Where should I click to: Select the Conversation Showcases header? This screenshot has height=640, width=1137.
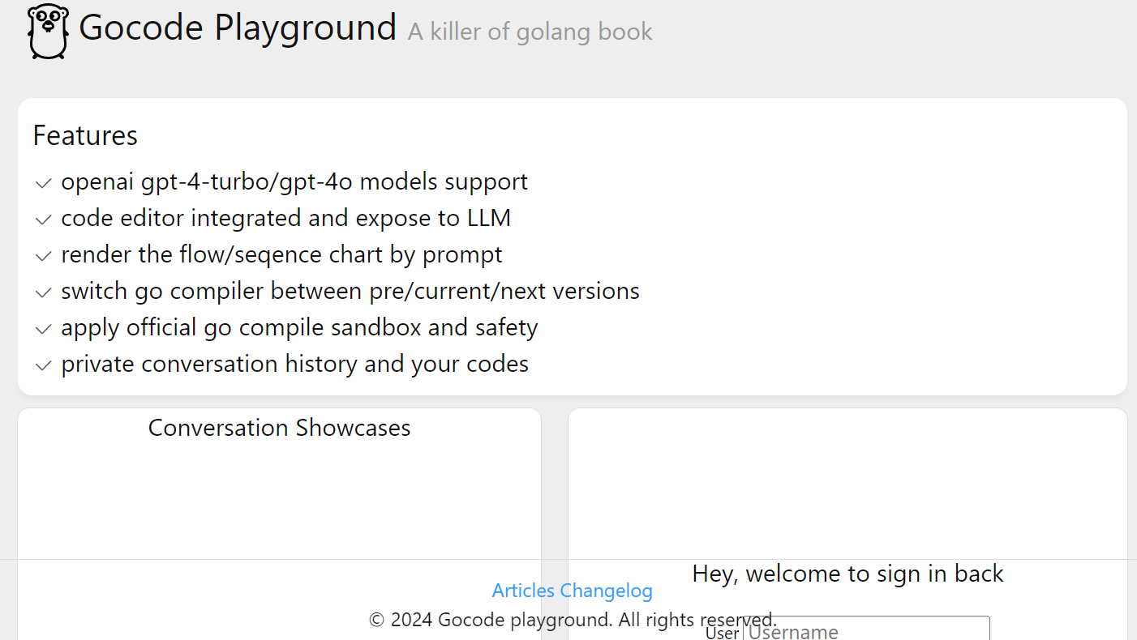click(278, 428)
